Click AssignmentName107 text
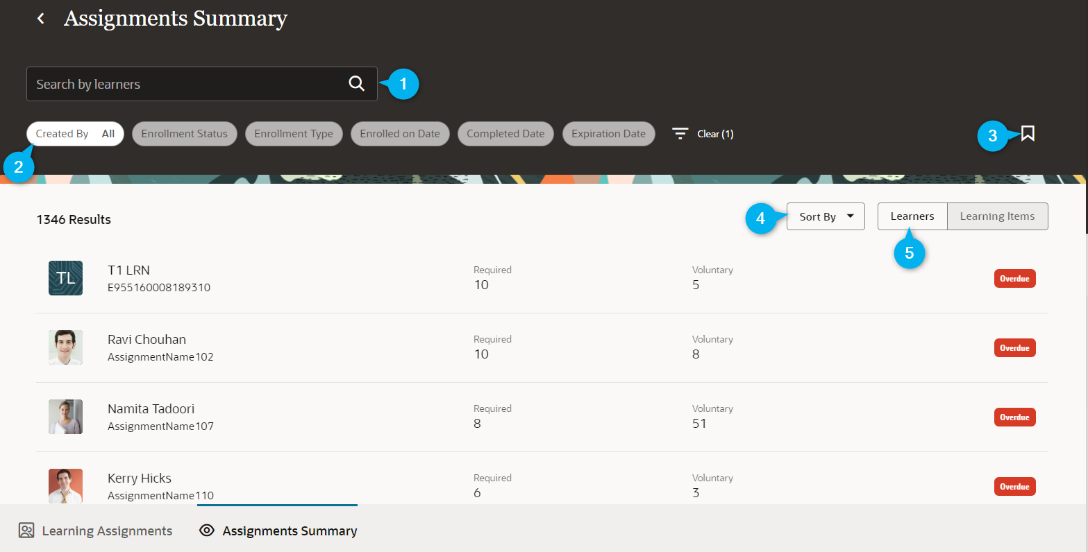This screenshot has height=552, width=1088. [160, 426]
